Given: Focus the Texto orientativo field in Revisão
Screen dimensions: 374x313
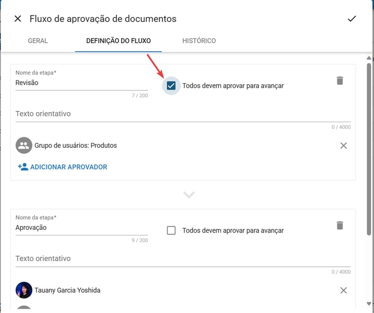Looking at the screenshot, I should click(183, 114).
